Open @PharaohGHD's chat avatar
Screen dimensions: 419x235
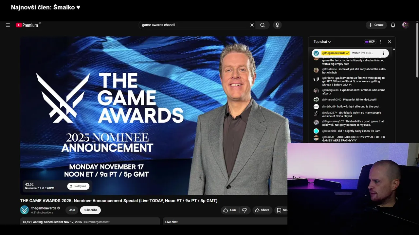316,100
